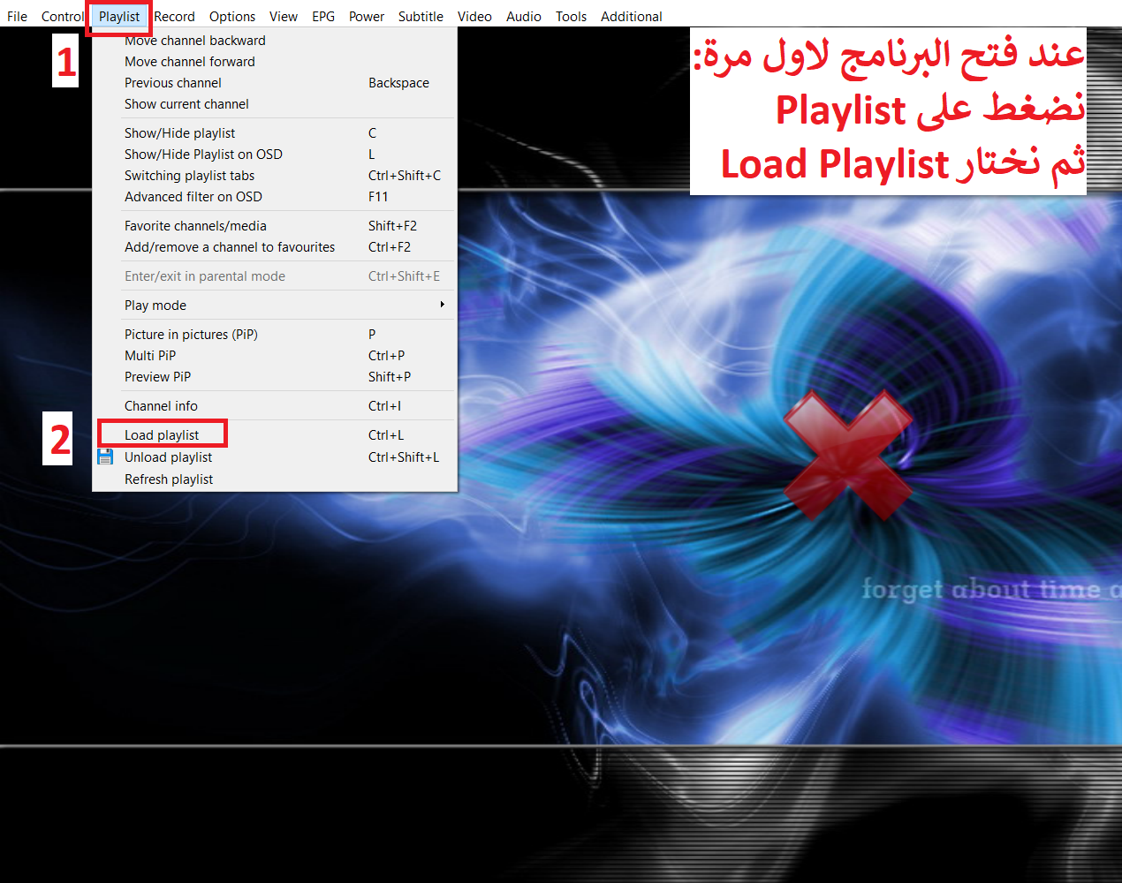Open the Tools menu
Viewport: 1122px width, 883px height.
pos(571,16)
